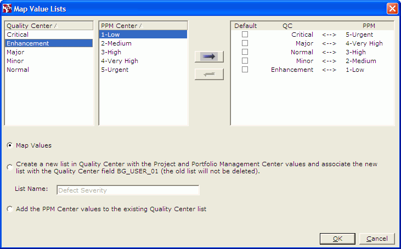
Task: Close the Map Value Lists dialog
Action: coord(392,8)
